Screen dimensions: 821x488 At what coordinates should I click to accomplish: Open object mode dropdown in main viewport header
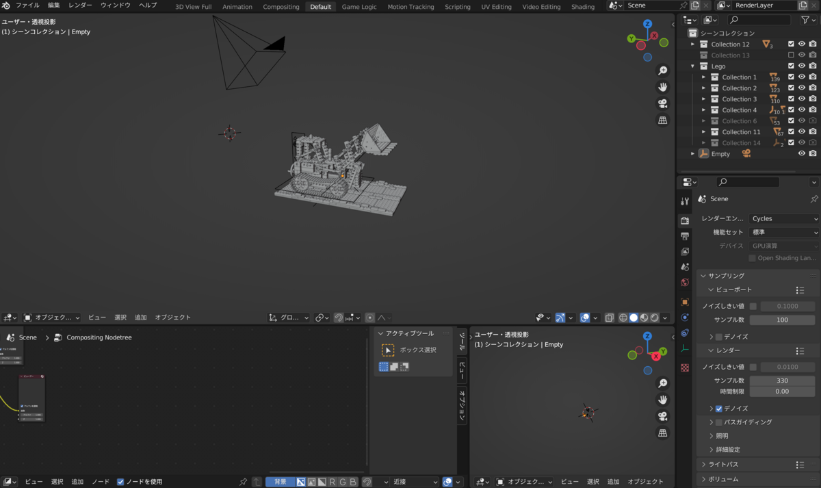click(51, 318)
